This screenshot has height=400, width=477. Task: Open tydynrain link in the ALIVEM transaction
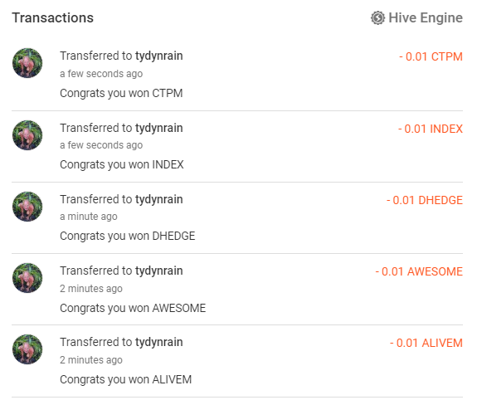(158, 343)
